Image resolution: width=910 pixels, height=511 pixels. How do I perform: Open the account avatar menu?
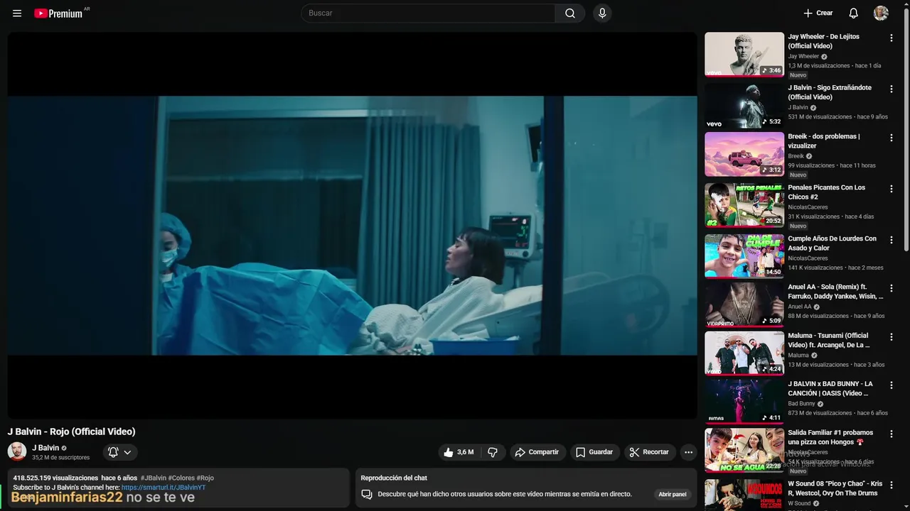[881, 13]
